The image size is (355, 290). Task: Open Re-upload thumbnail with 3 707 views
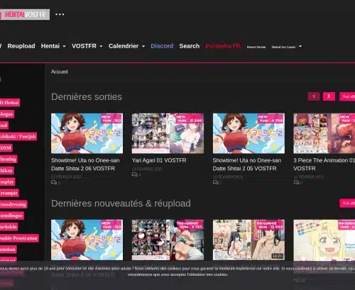coord(168,240)
